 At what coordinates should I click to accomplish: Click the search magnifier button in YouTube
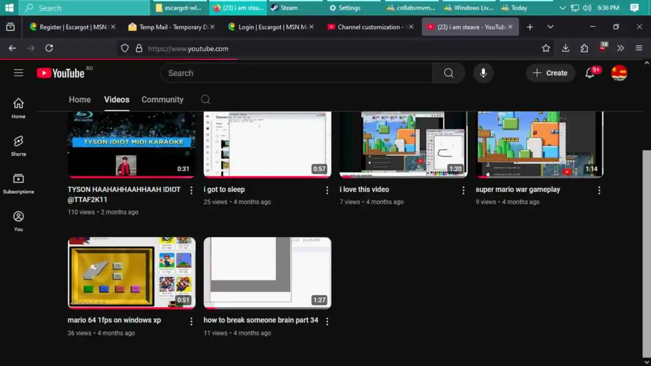449,73
